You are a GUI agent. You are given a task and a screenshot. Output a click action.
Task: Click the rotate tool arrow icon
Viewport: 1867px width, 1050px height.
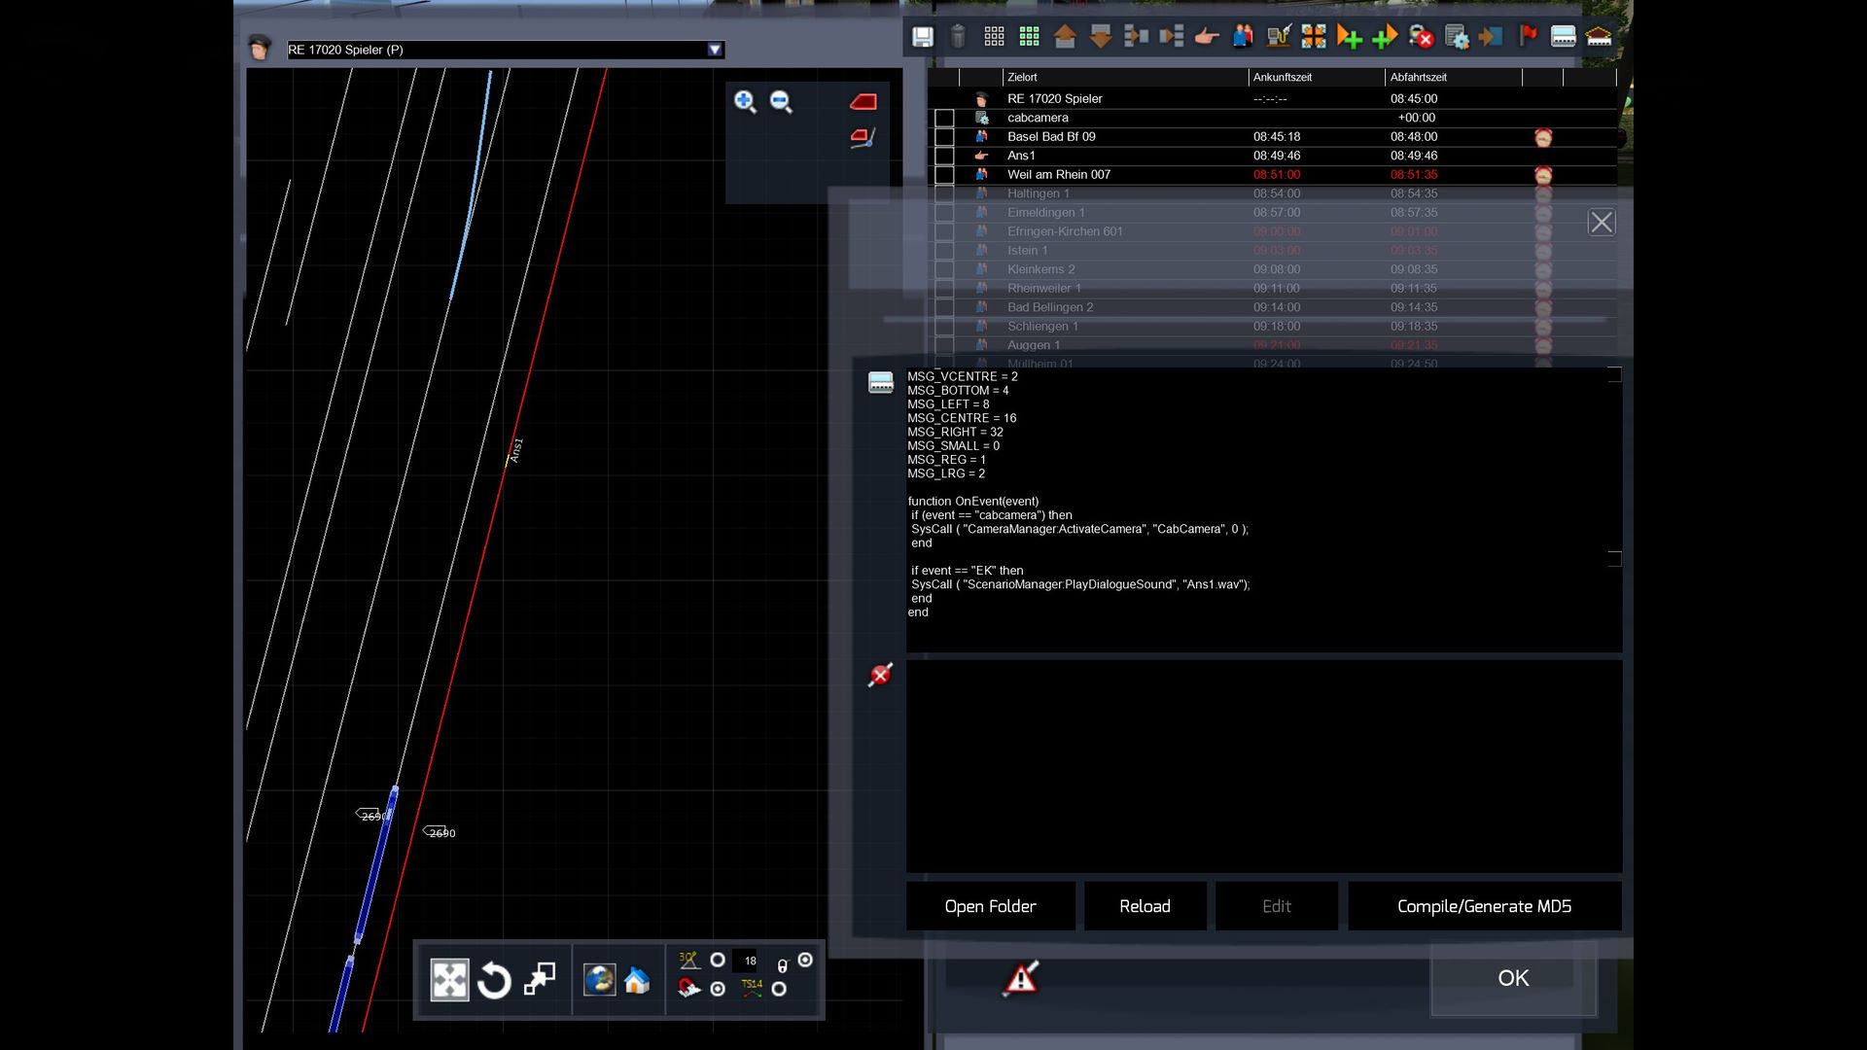coord(494,980)
